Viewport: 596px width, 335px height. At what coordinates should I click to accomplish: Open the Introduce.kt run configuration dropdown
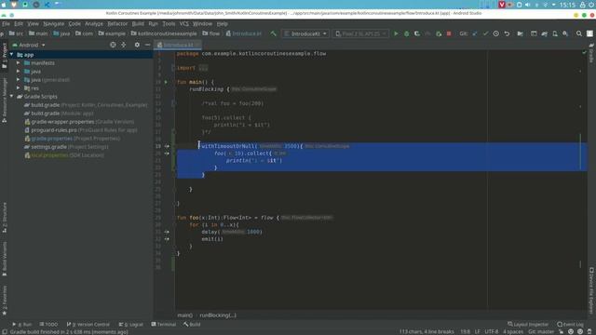click(x=305, y=33)
